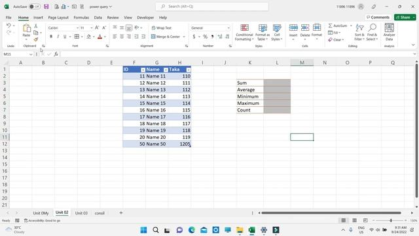Click the Borders icon
Screen dimensions: 419x236
77,37
